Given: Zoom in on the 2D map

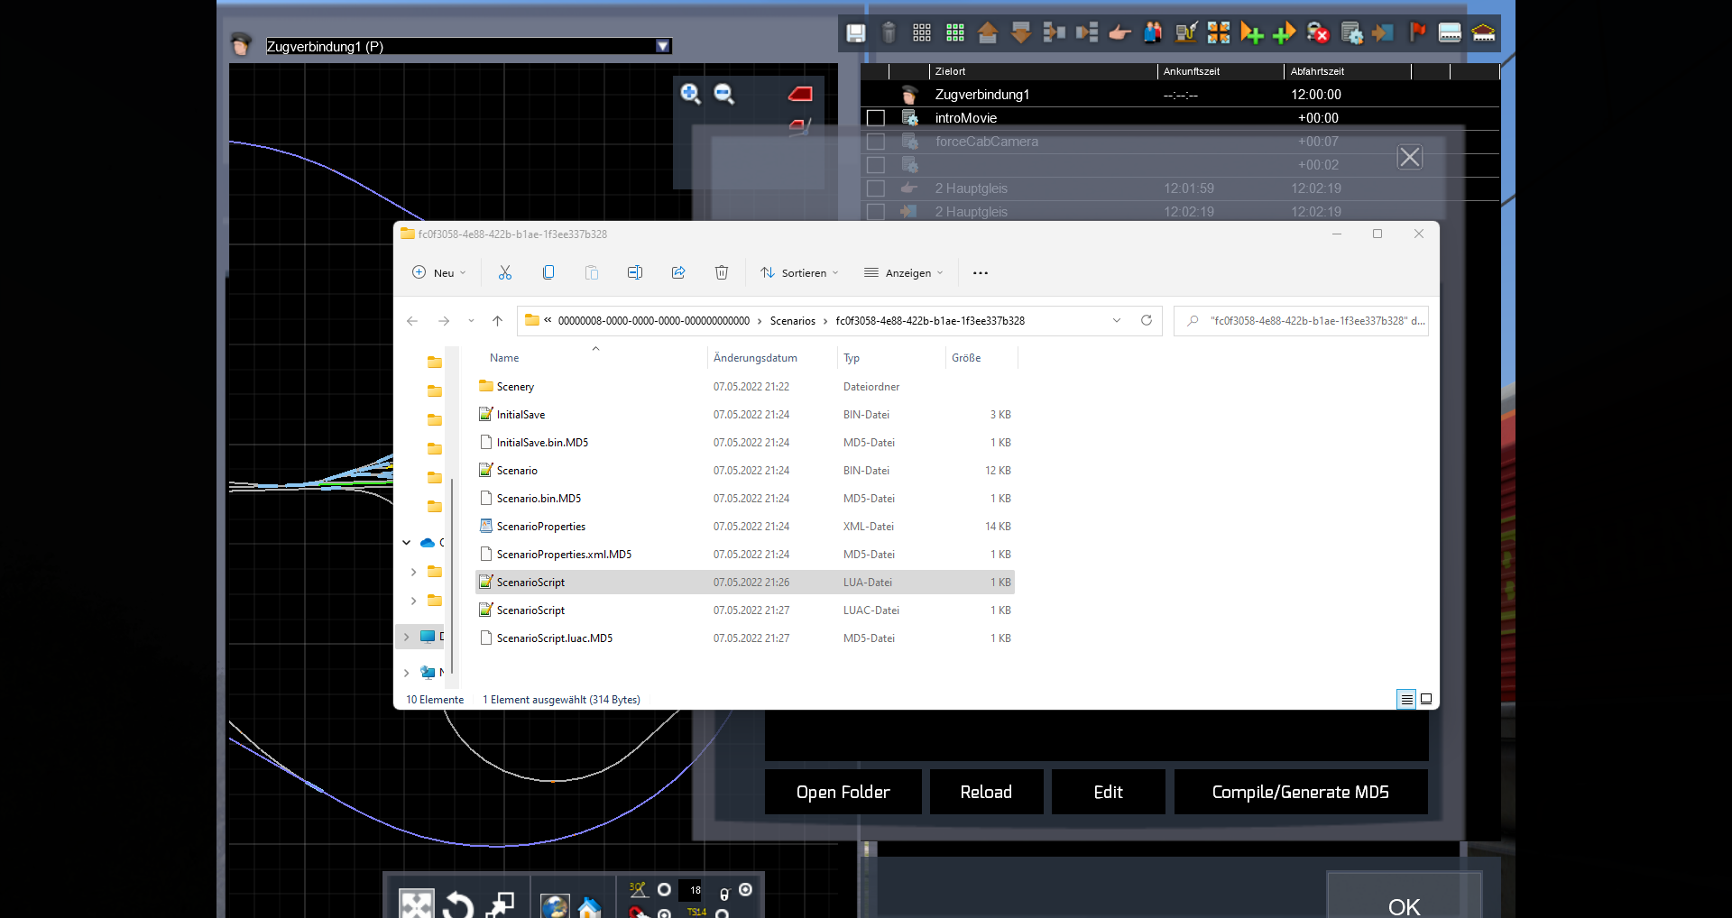Looking at the screenshot, I should coord(691,94).
